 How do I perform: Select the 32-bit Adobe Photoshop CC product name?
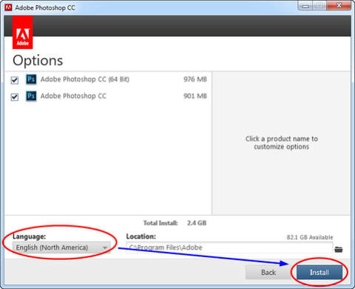pos(73,96)
